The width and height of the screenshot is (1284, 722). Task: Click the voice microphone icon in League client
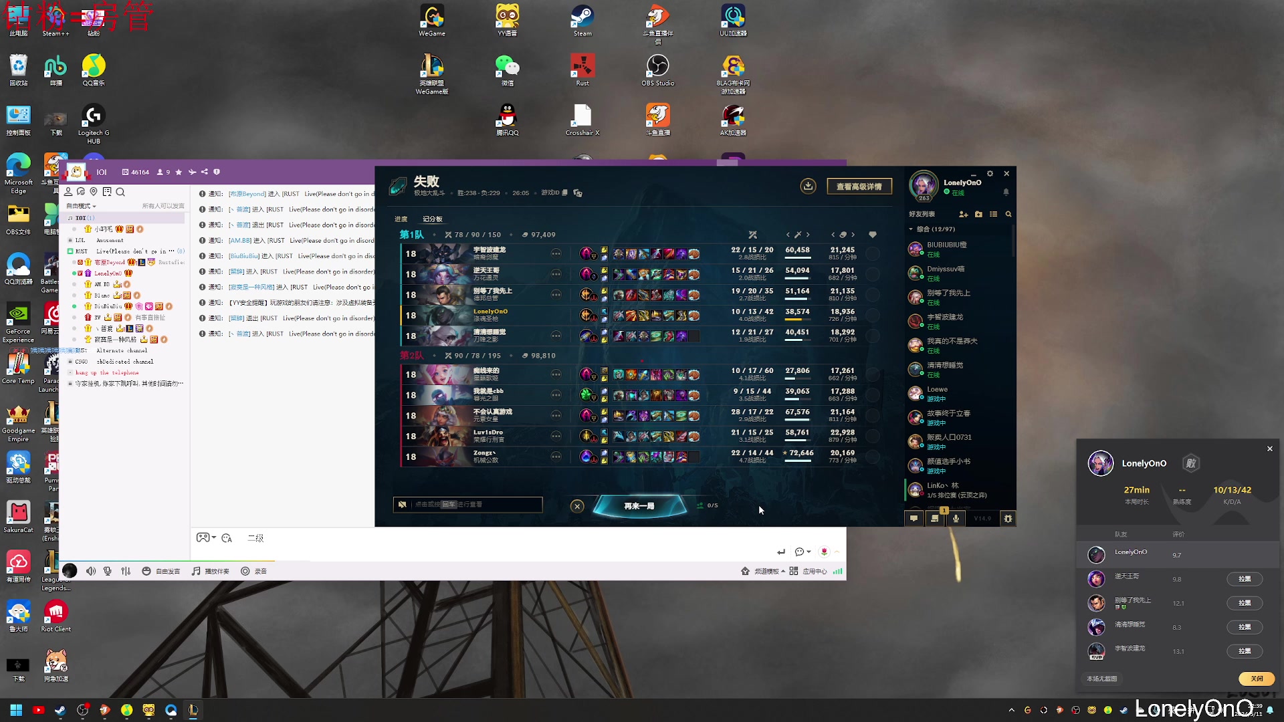point(956,518)
